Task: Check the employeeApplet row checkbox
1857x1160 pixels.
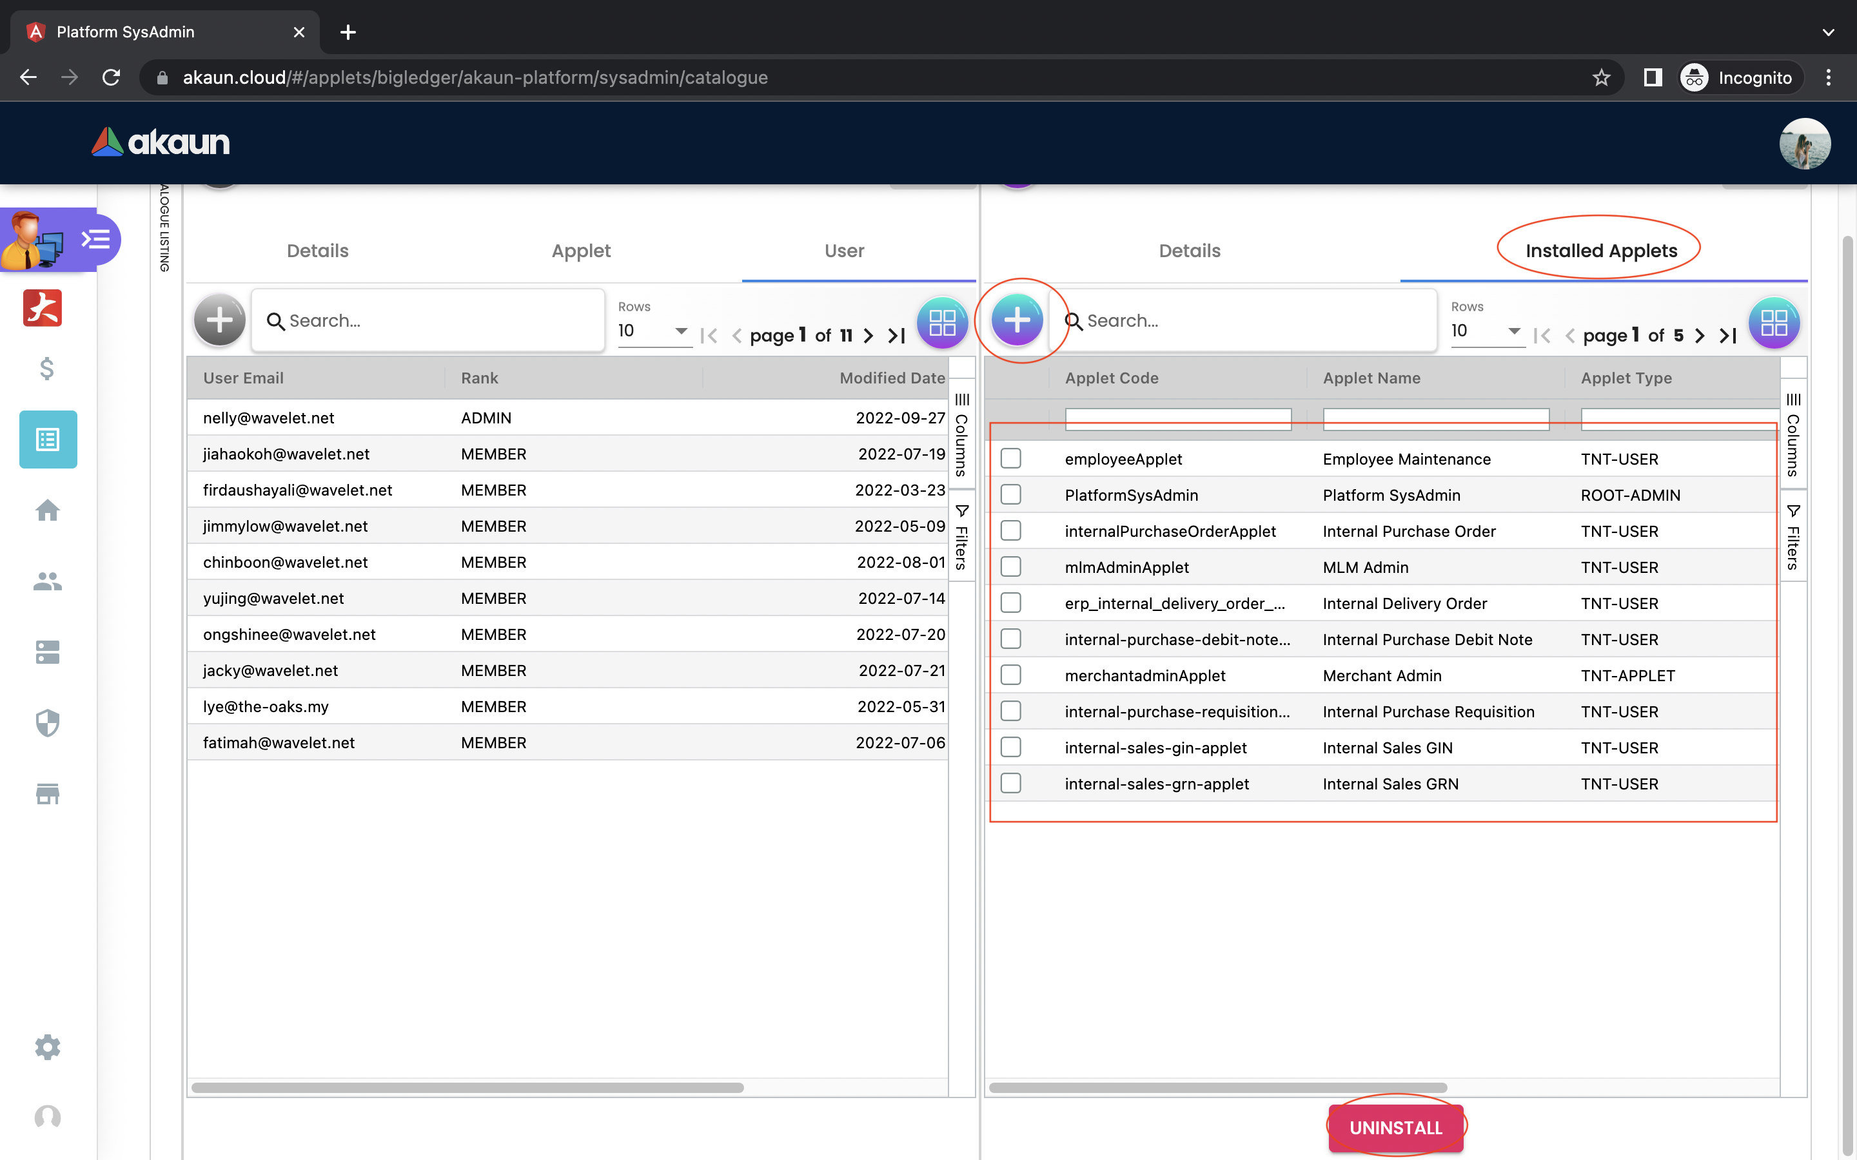Action: tap(1010, 459)
